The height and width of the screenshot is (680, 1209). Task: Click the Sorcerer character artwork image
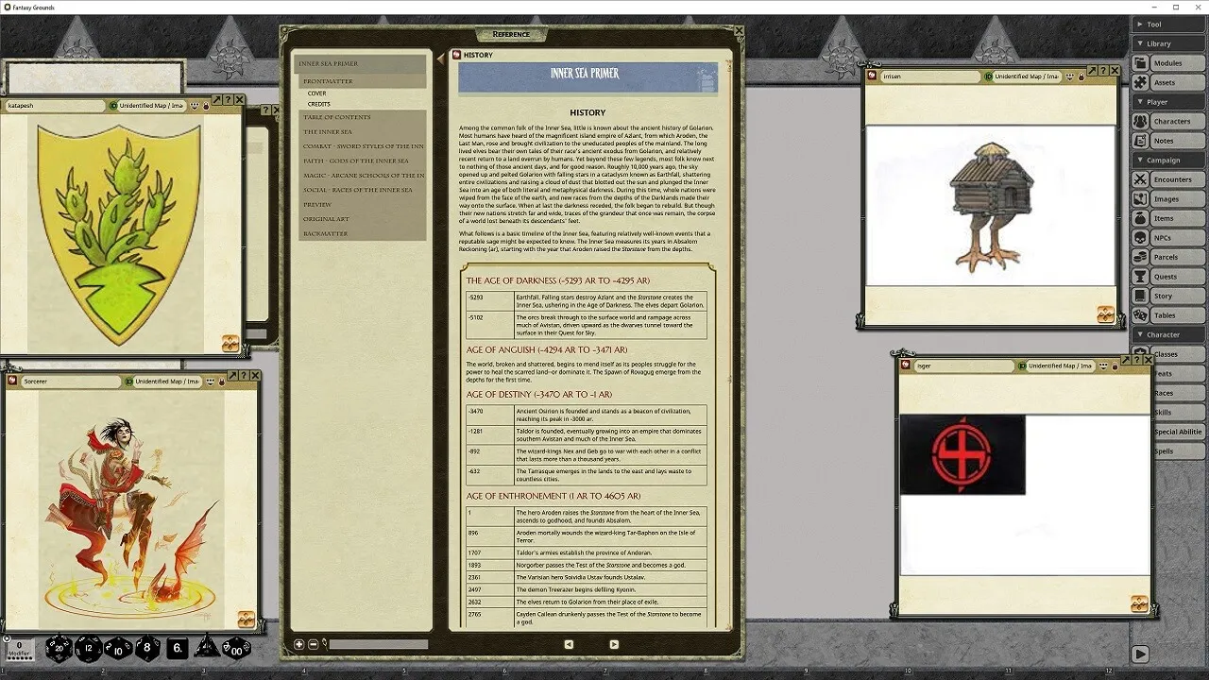(x=131, y=510)
